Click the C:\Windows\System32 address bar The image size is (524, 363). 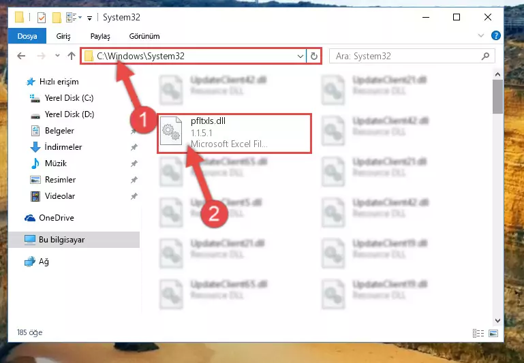[194, 56]
